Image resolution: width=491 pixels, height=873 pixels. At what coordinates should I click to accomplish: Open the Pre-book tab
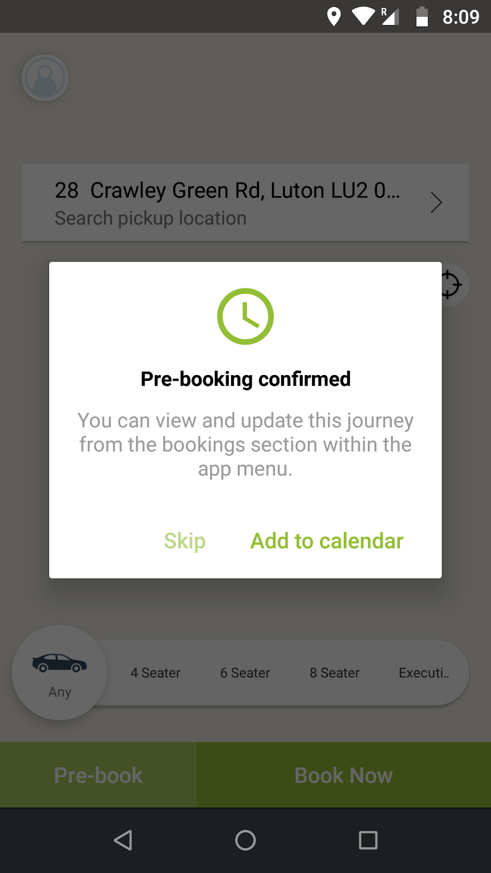pyautogui.click(x=98, y=775)
